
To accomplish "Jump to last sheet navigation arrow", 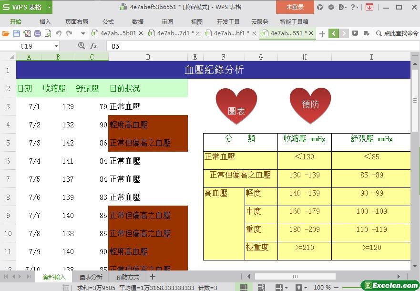I will (x=29, y=277).
